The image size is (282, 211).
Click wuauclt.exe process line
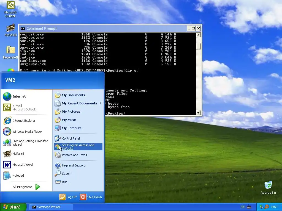click(x=98, y=48)
